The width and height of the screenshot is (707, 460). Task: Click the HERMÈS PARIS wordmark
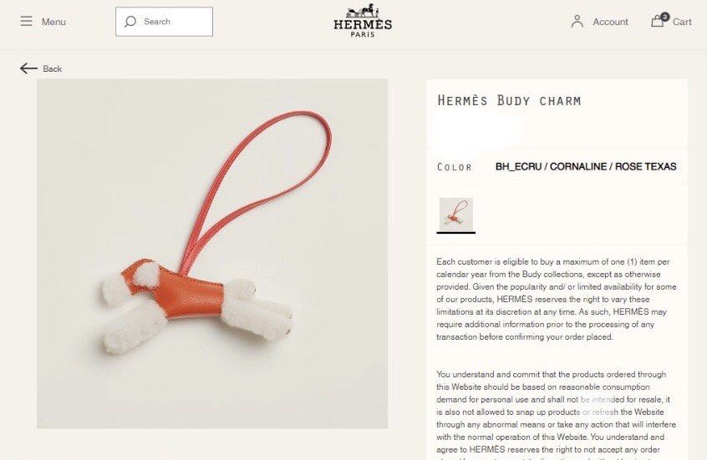pos(363,28)
